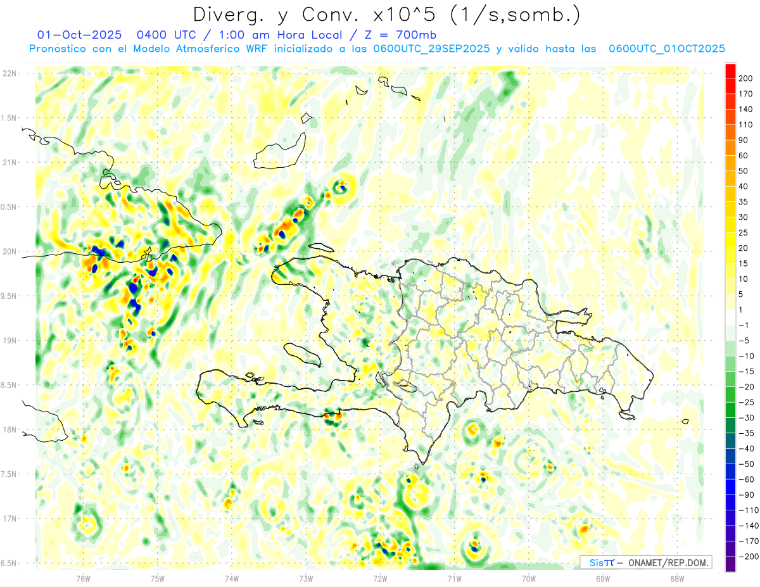Click the '-30' color bar value
760x587 pixels.
pyautogui.click(x=747, y=417)
